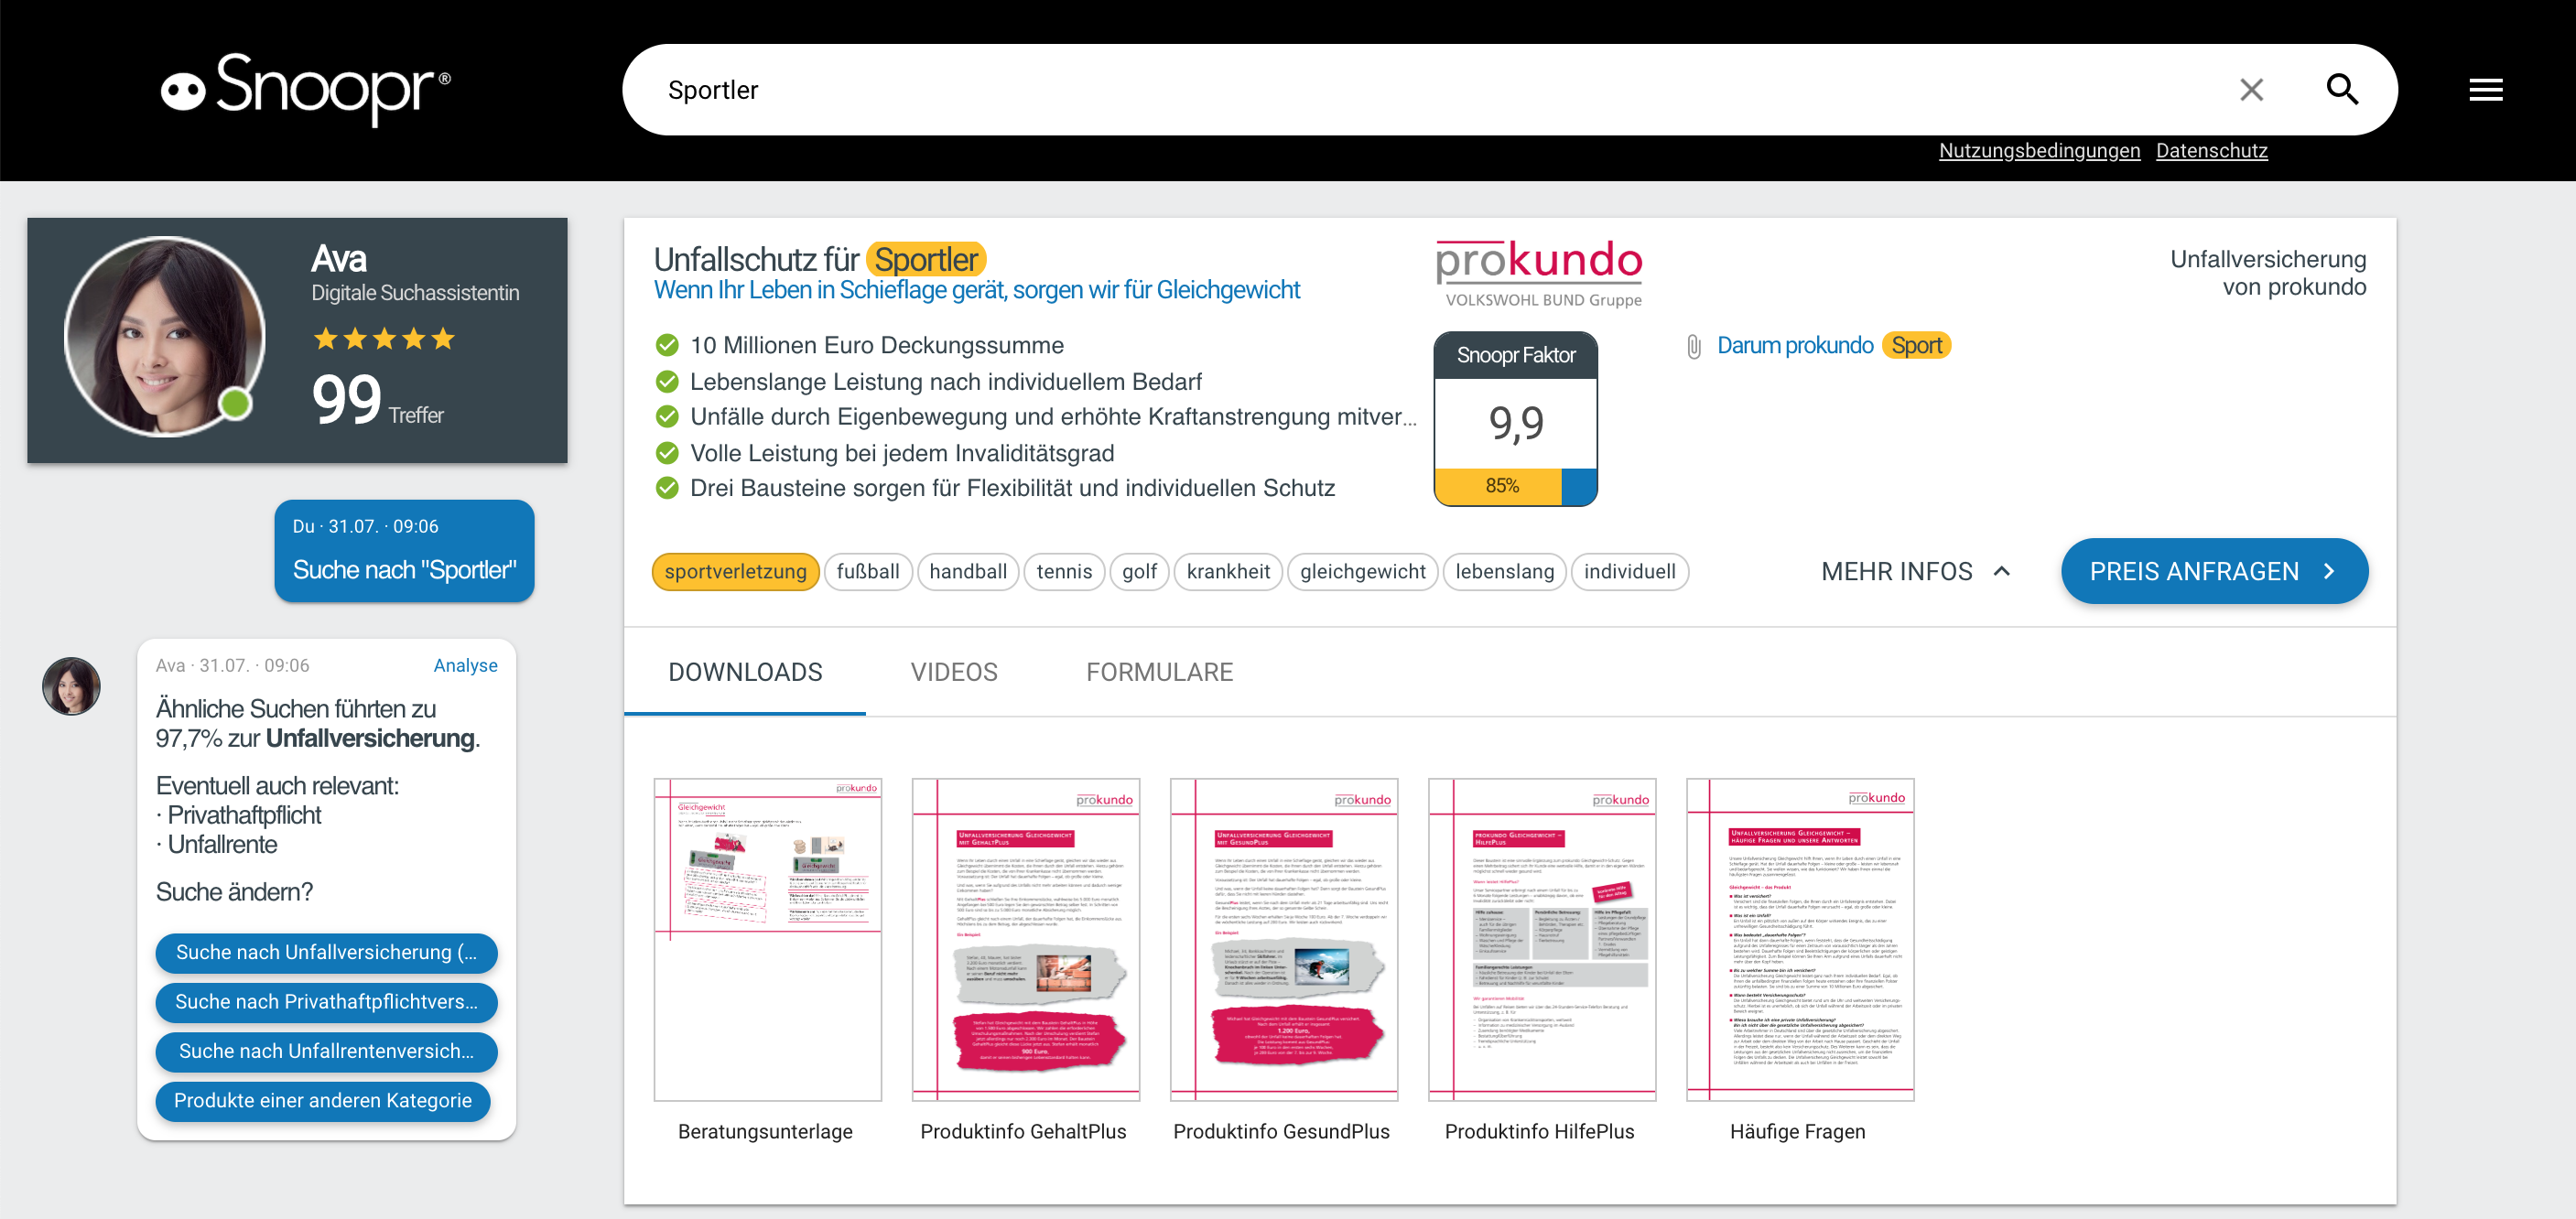Click checkmark beside Lebenslange Leistung

tap(667, 381)
